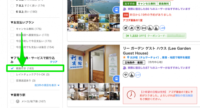Click the swimming pool amenity icon
Viewport: 200px width, 108px height.
132,28
